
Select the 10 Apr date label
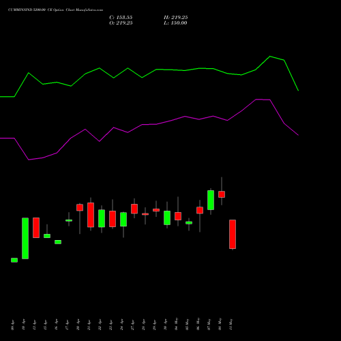[x=23, y=325]
